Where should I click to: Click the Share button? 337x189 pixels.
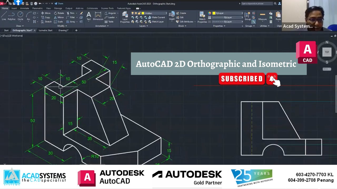click(x=59, y=3)
